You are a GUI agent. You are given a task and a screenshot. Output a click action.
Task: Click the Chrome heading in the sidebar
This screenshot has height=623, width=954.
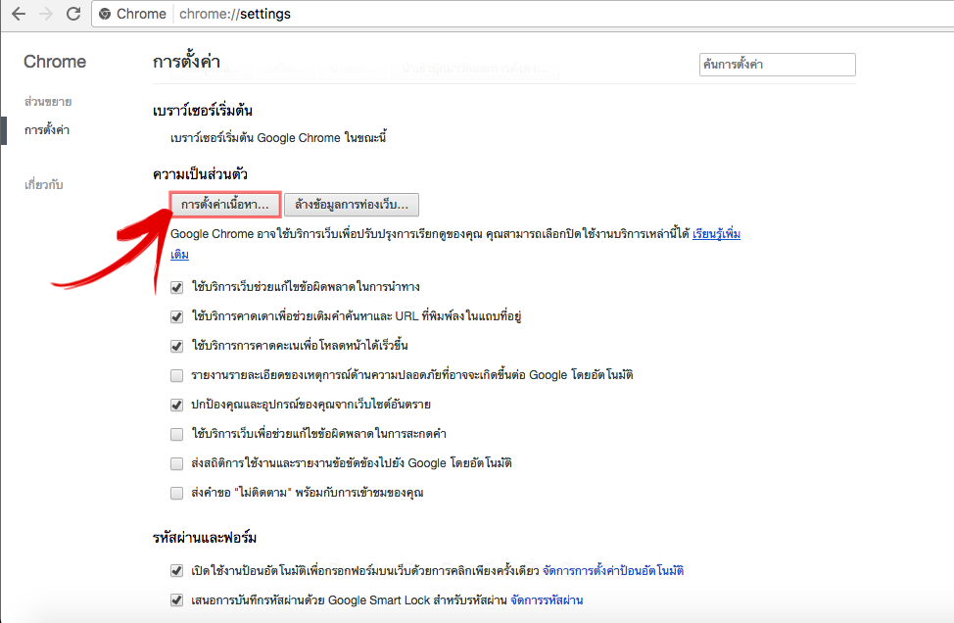click(55, 62)
